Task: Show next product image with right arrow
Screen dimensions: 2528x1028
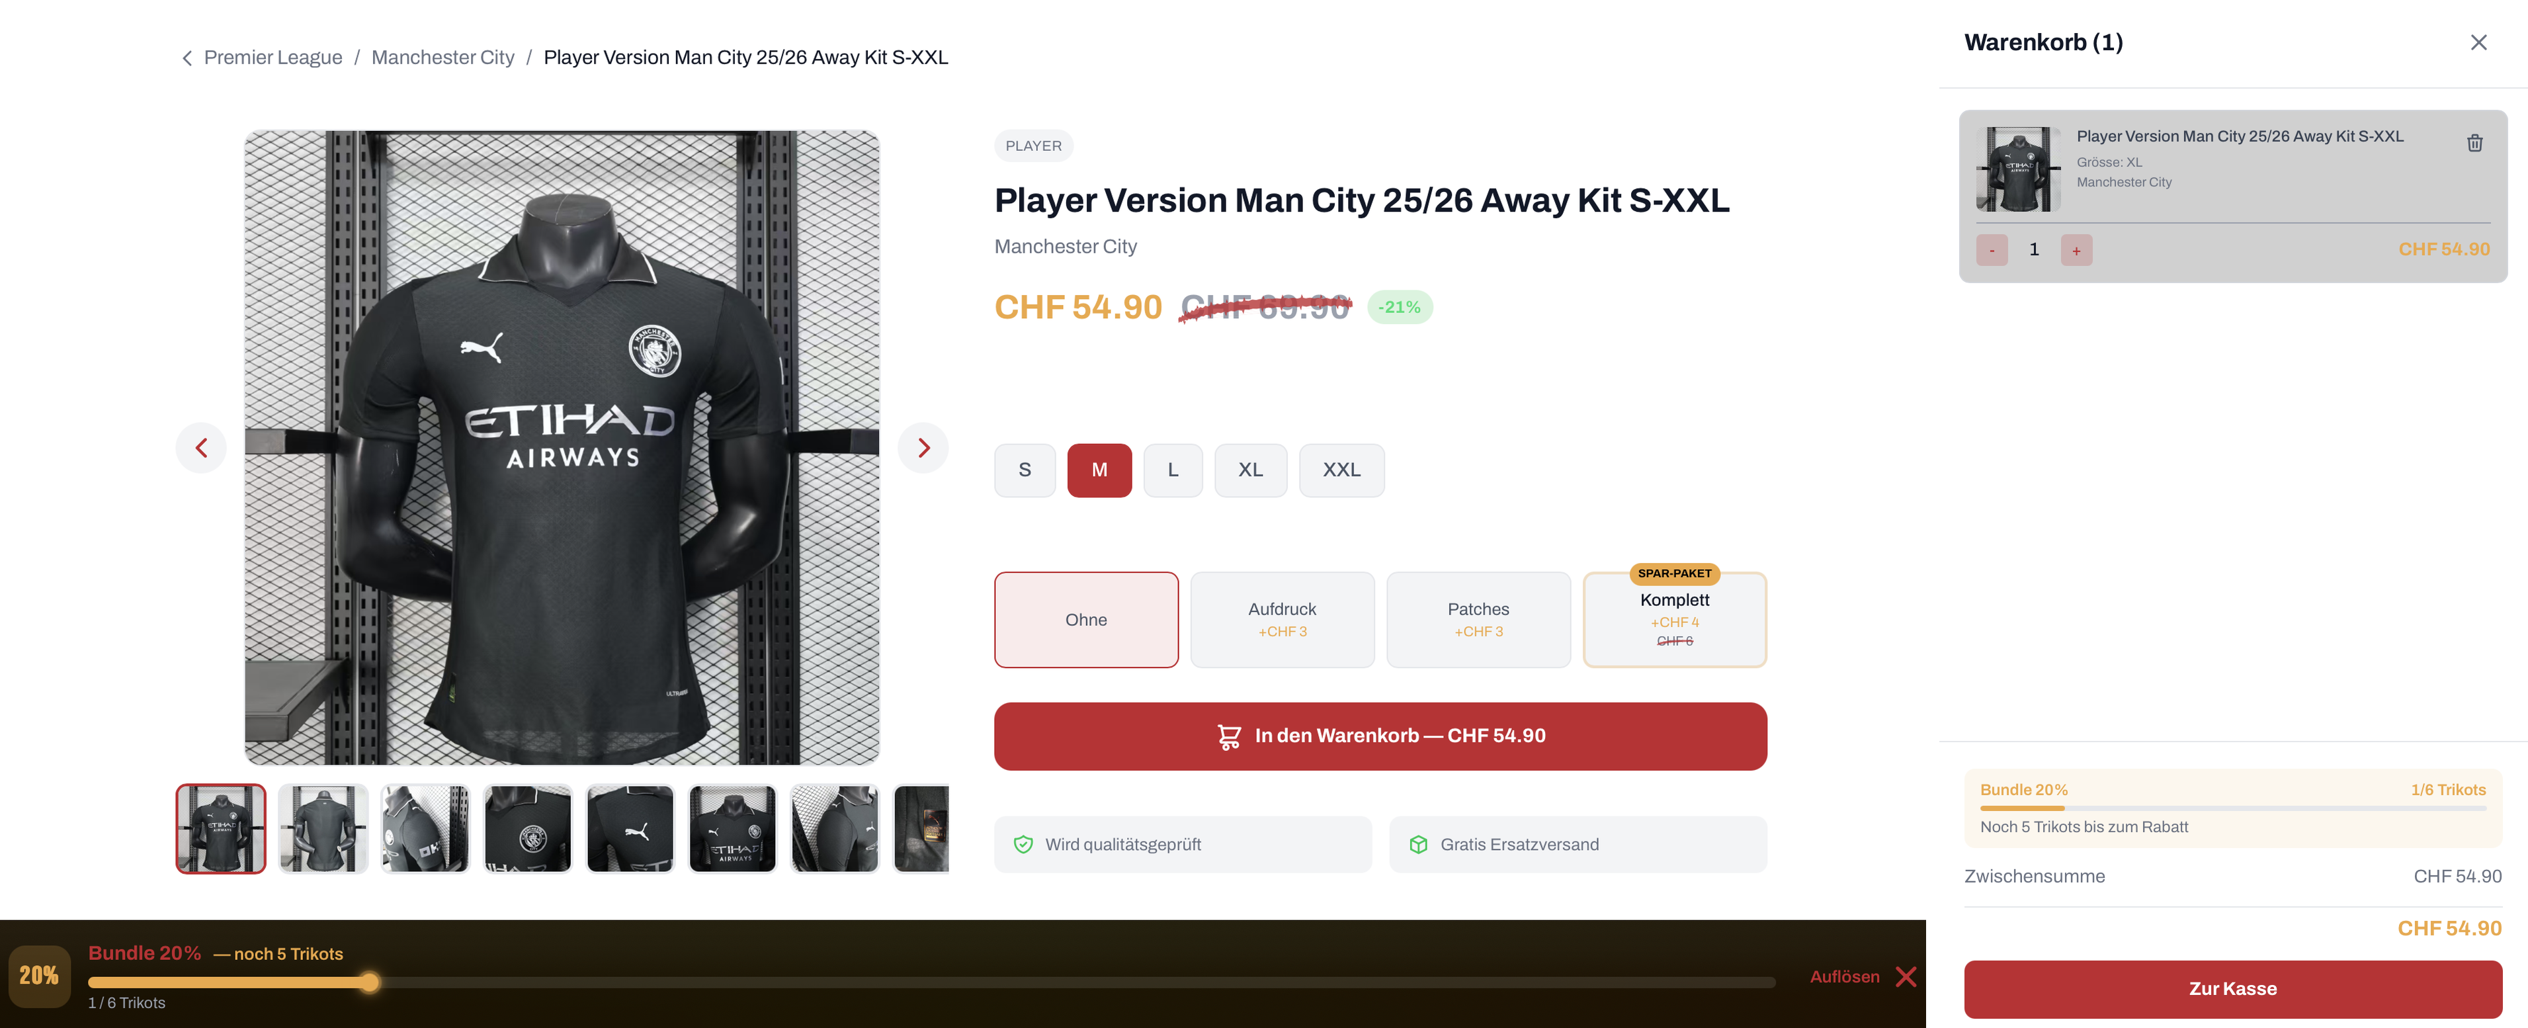Action: [923, 448]
